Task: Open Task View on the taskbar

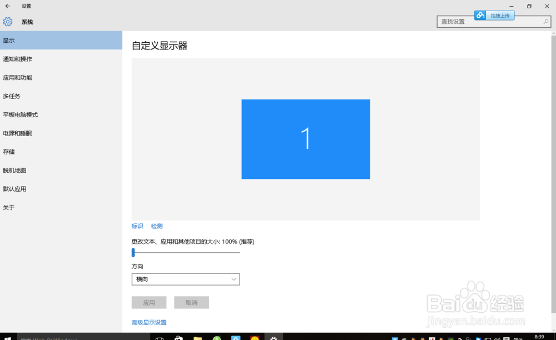Action: [x=160, y=337]
